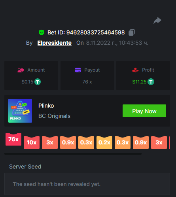
Task: Open the Elpresidente user profile link
Action: pos(55,43)
